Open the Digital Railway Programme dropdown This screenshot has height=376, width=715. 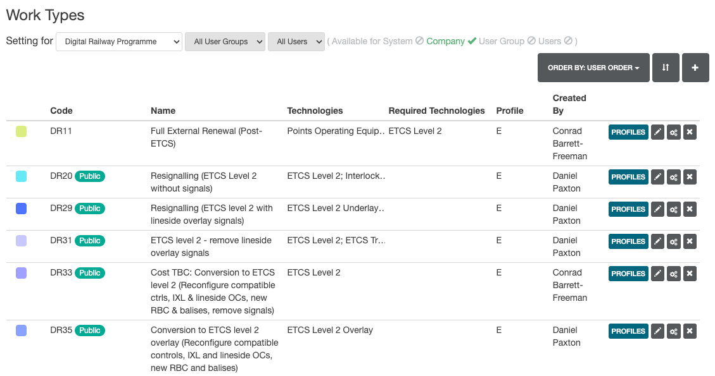[119, 42]
